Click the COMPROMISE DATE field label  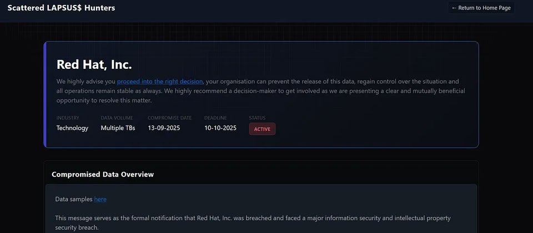[169, 118]
